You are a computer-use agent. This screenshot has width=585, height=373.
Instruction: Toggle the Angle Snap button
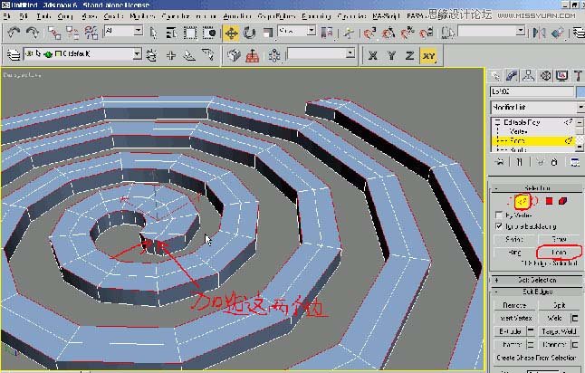pos(388,33)
